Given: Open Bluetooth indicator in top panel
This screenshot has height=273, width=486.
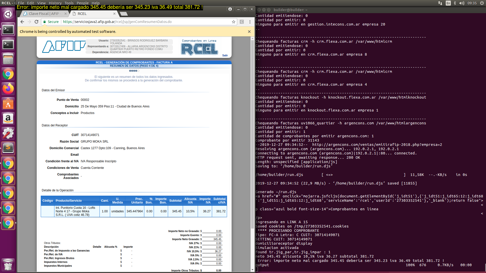Looking at the screenshot, I should click(455, 3).
